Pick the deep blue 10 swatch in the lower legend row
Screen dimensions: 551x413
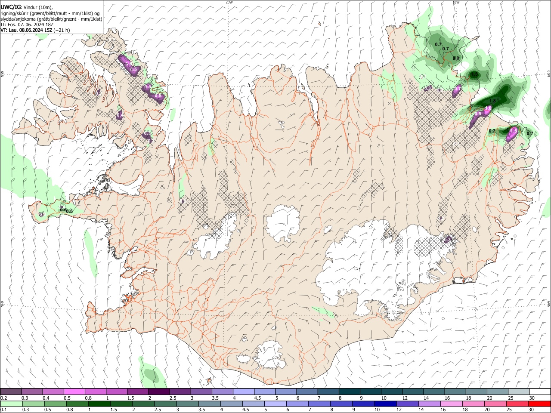(386, 404)
